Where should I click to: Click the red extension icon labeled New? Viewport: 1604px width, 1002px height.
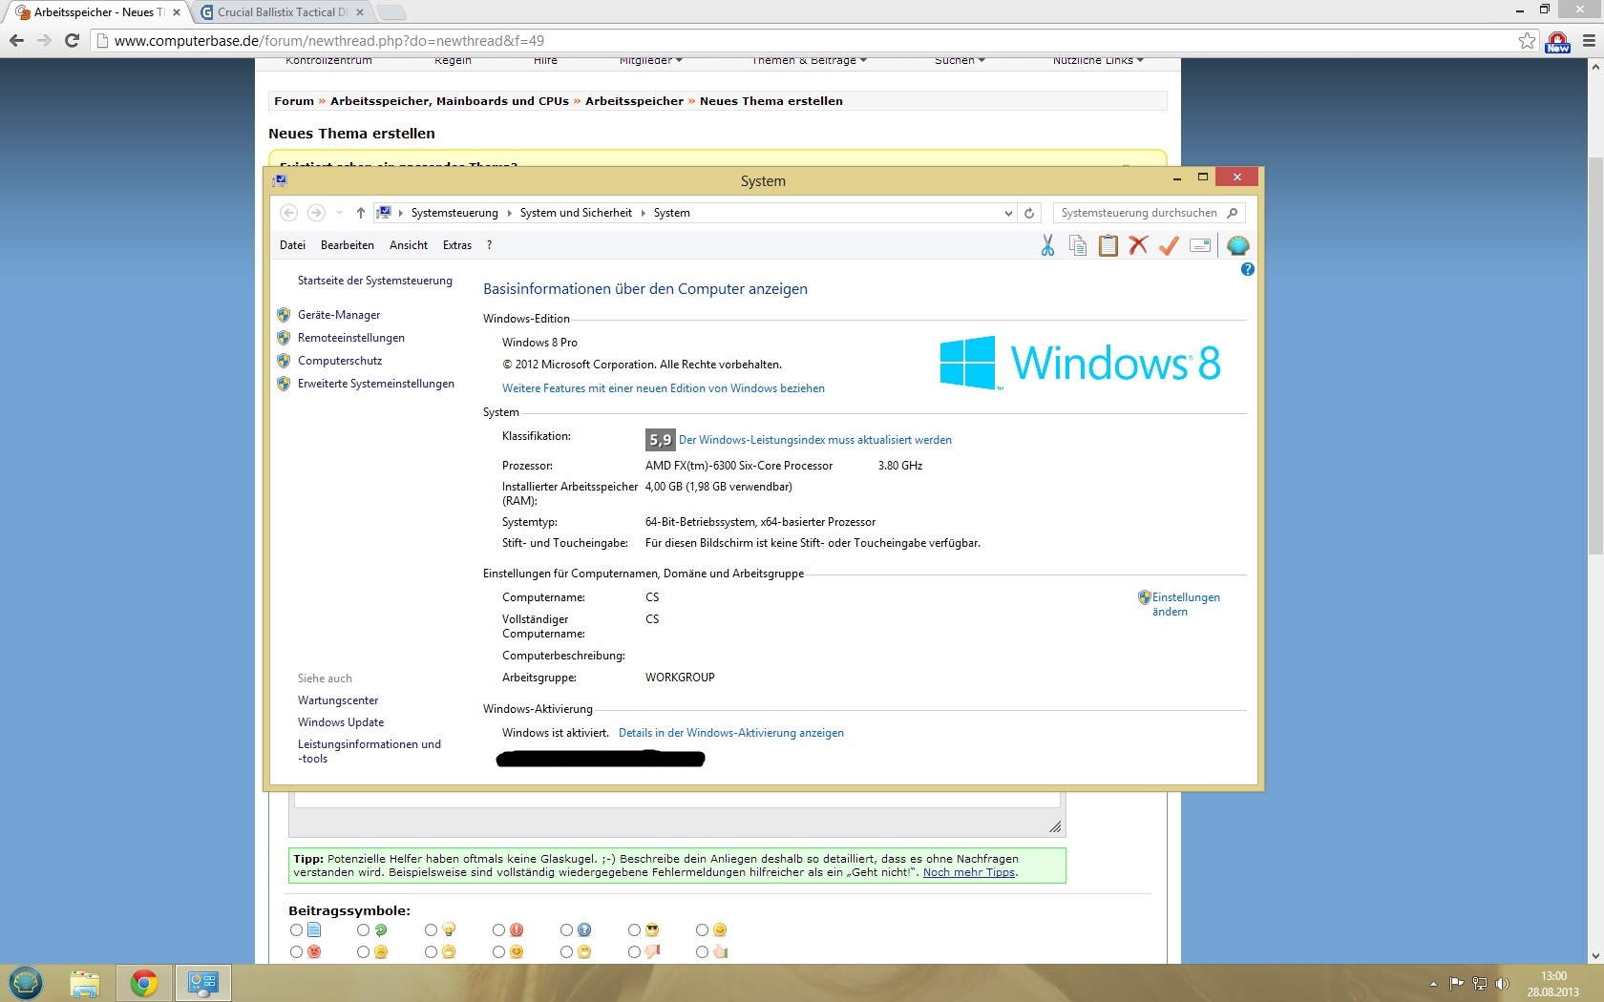coord(1558,41)
